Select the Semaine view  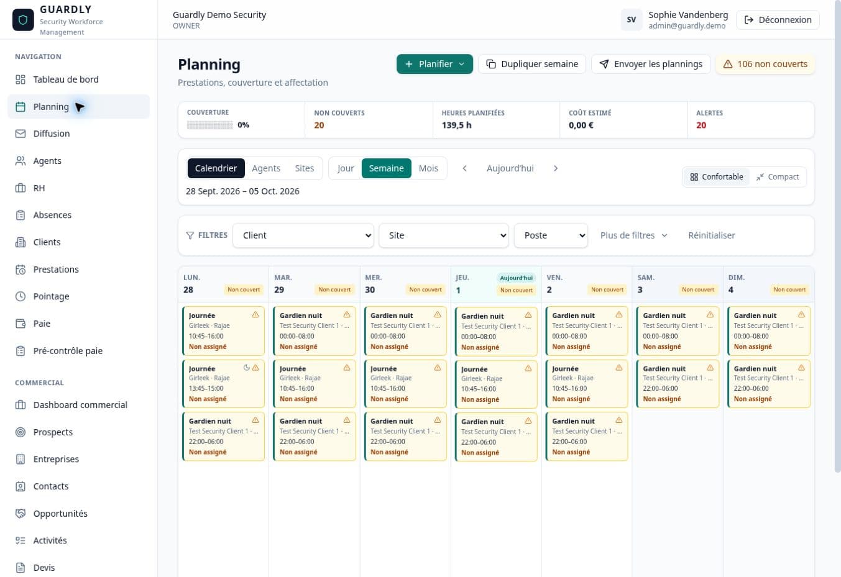(x=386, y=168)
